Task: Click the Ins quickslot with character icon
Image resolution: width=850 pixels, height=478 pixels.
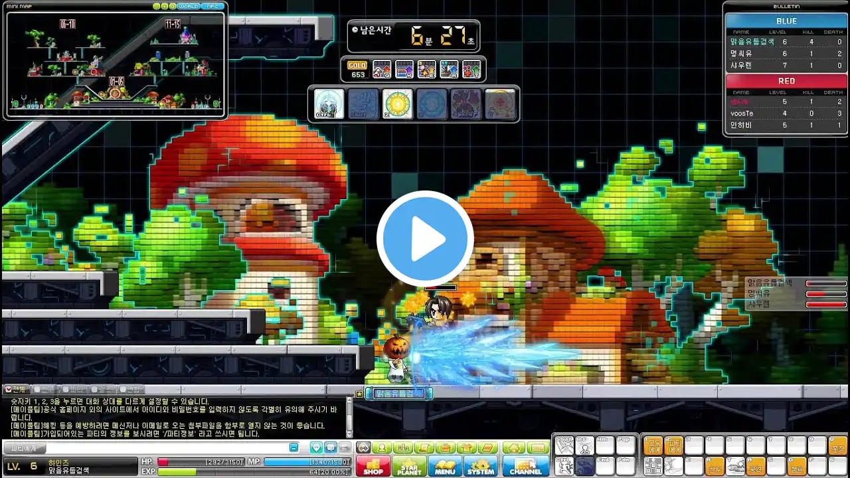Action: click(x=585, y=445)
